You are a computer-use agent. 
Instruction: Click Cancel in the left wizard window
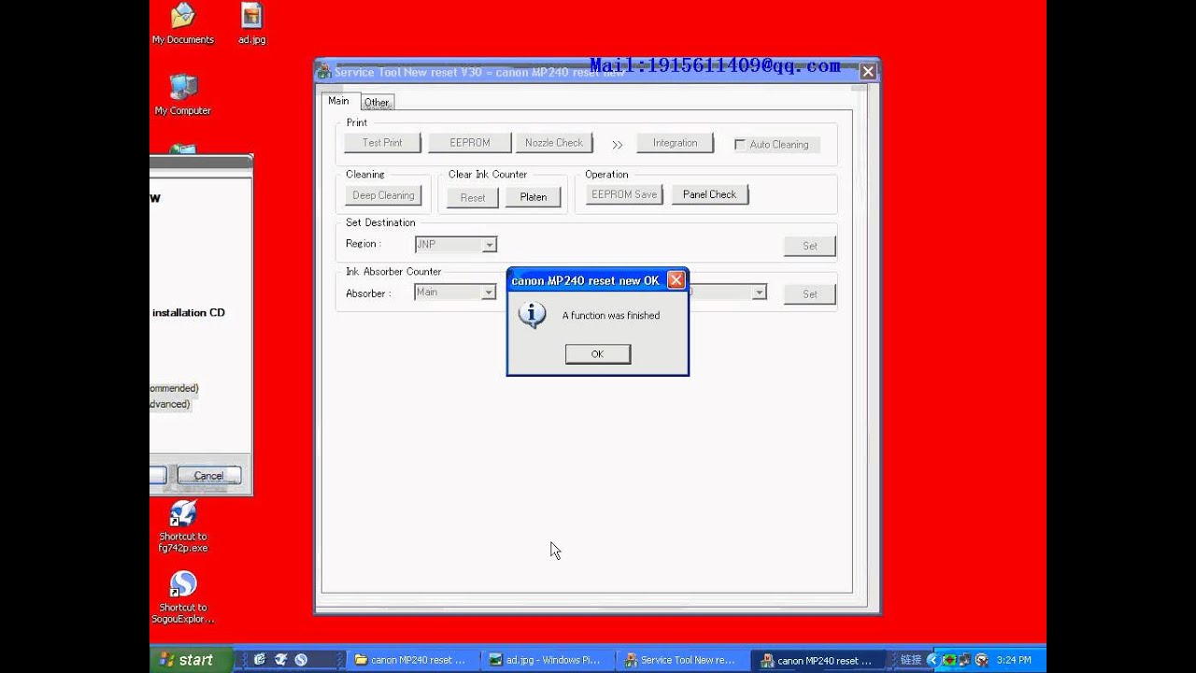(209, 476)
